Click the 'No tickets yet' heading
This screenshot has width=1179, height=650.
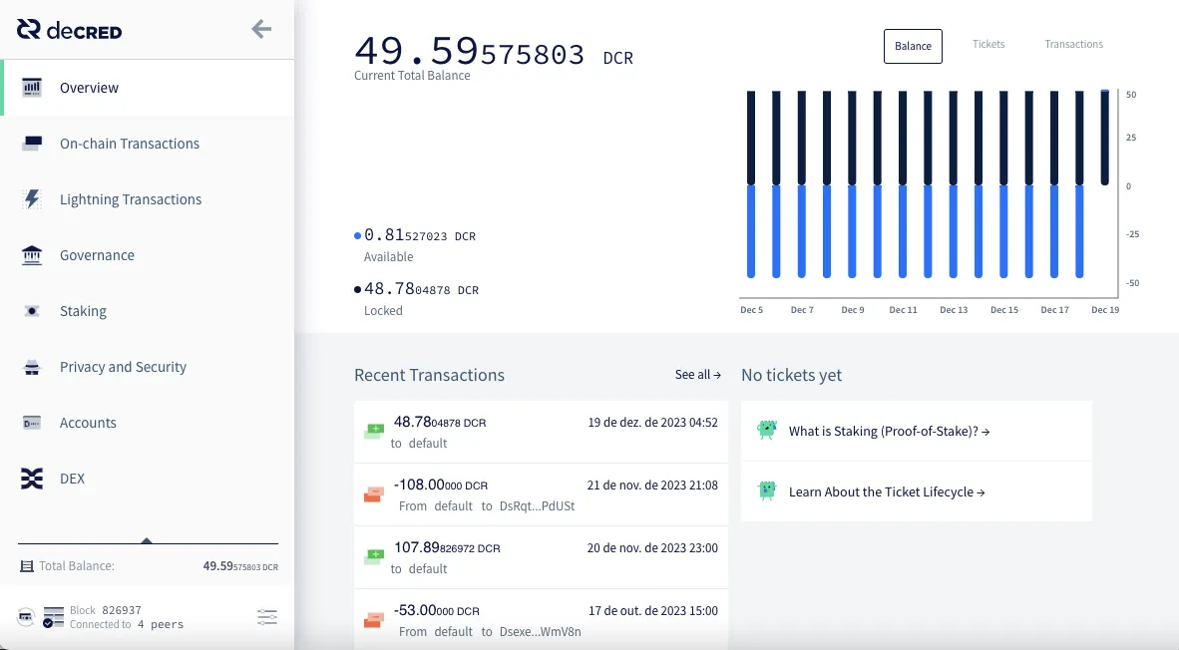point(792,375)
